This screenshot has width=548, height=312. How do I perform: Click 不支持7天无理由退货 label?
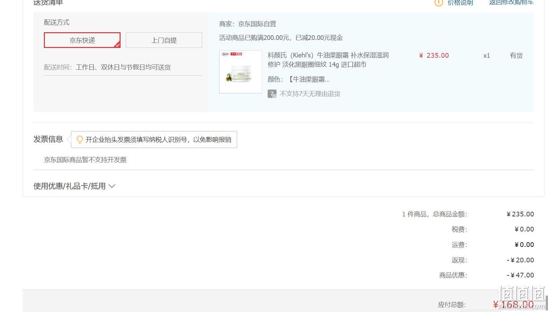click(310, 94)
